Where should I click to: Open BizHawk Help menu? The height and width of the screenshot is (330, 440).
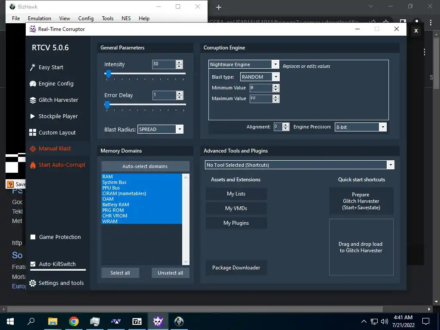point(144,18)
